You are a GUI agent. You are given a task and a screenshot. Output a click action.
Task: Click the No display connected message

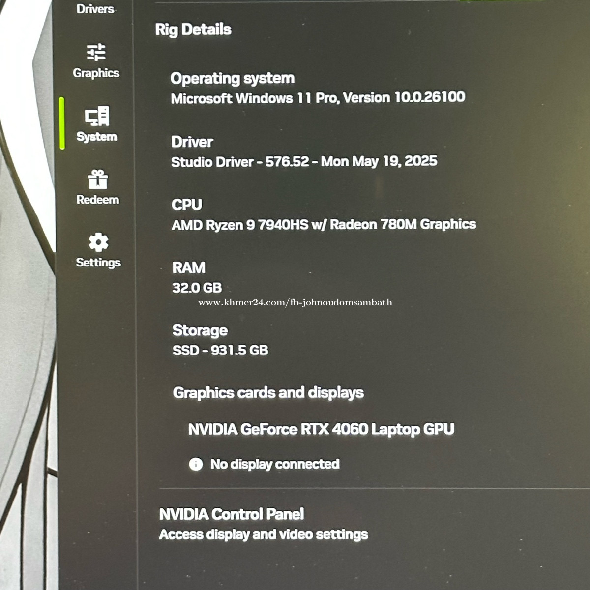[x=275, y=464]
